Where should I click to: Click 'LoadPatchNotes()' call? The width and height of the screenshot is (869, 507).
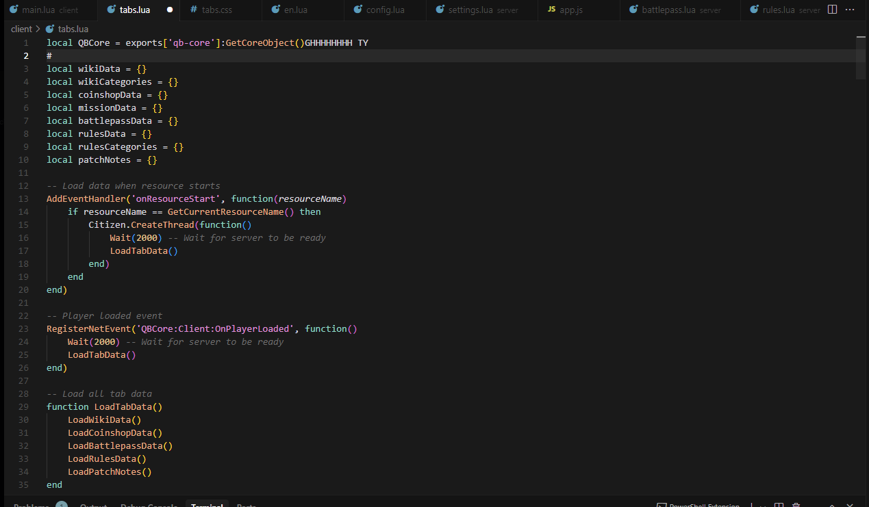coord(110,471)
